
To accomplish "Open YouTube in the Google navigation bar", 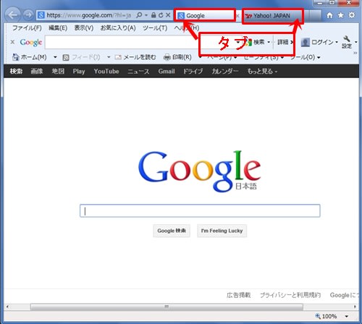I will (x=106, y=72).
